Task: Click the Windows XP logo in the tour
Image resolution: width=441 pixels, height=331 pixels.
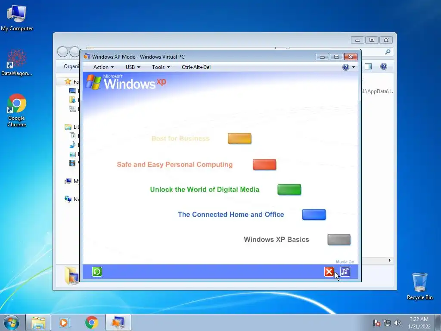Action: pos(126,82)
